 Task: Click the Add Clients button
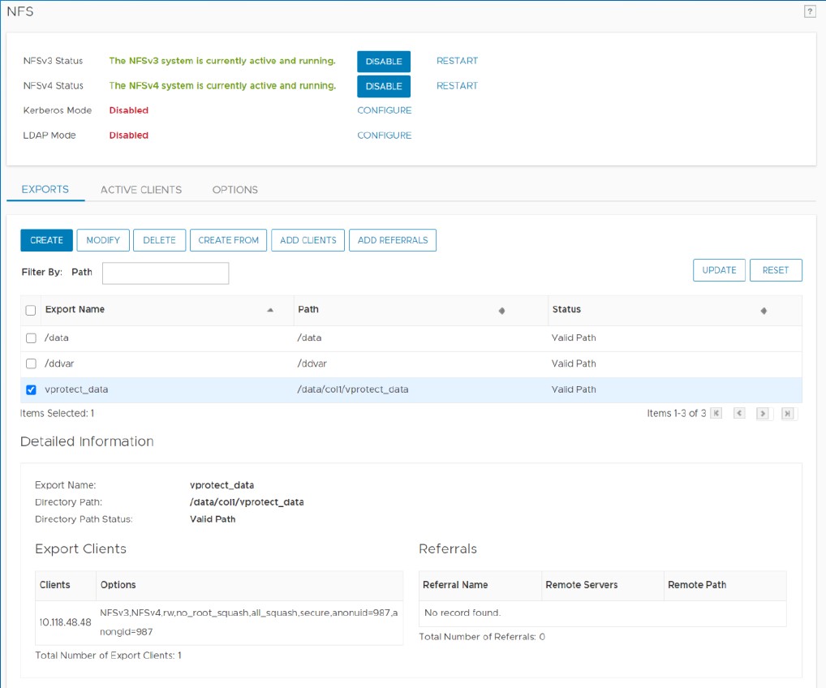pos(308,240)
